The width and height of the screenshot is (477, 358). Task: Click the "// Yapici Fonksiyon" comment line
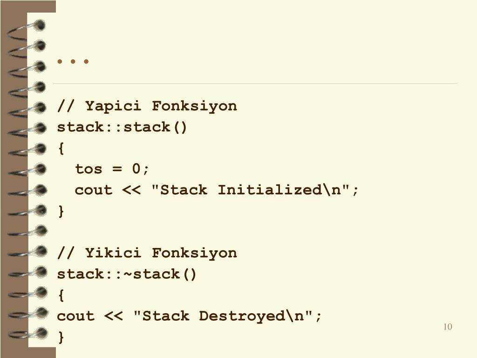pos(147,106)
